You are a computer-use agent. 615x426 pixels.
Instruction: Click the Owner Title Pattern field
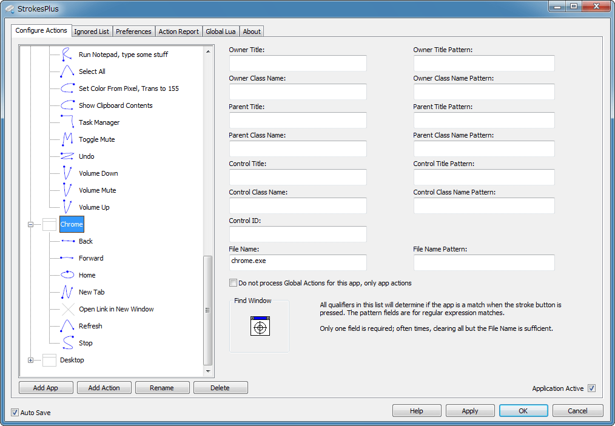[484, 63]
